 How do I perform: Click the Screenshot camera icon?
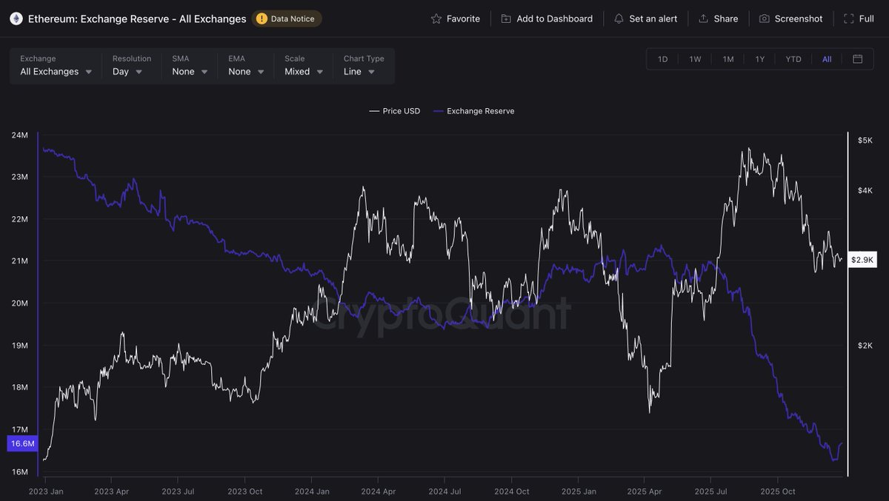(764, 19)
